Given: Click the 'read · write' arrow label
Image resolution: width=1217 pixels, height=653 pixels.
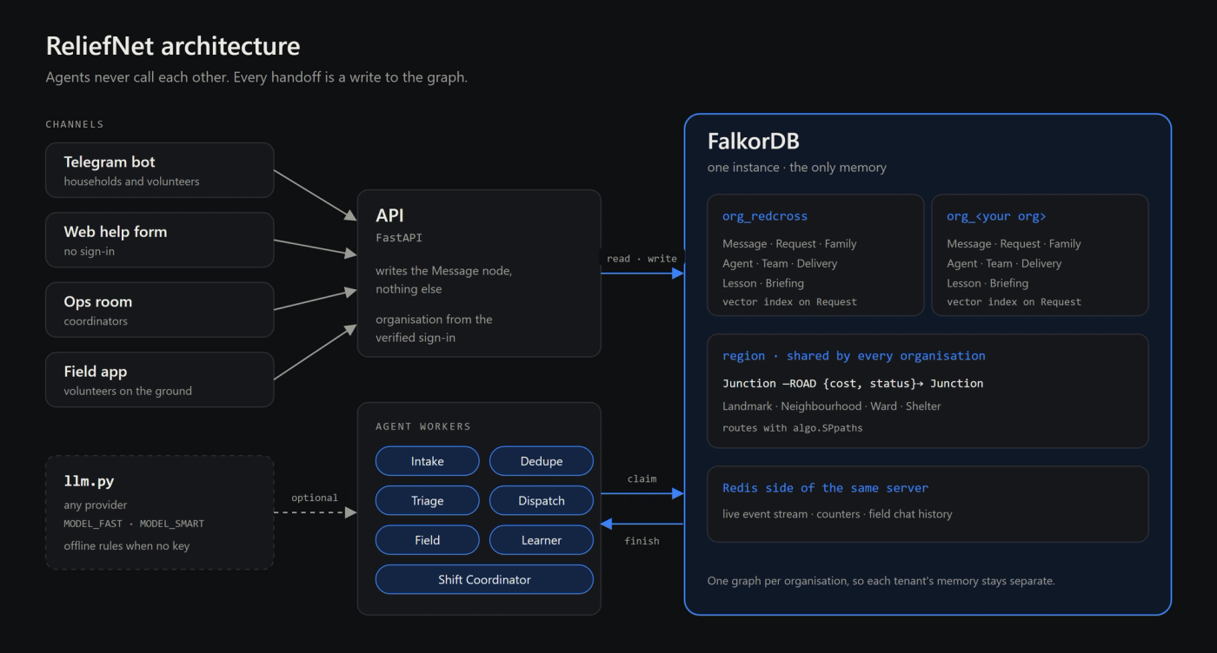Looking at the screenshot, I should point(642,258).
